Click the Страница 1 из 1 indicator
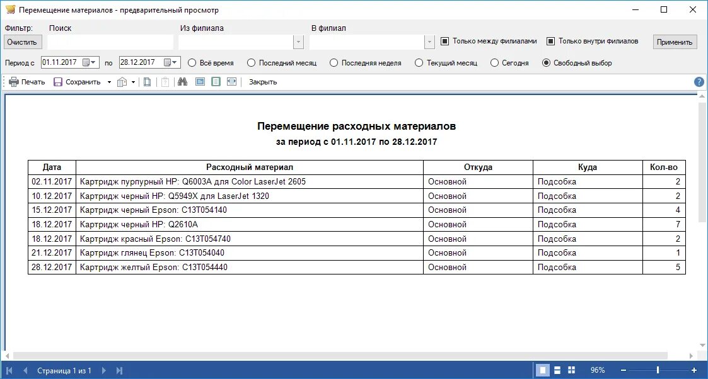The image size is (708, 379). (x=64, y=370)
